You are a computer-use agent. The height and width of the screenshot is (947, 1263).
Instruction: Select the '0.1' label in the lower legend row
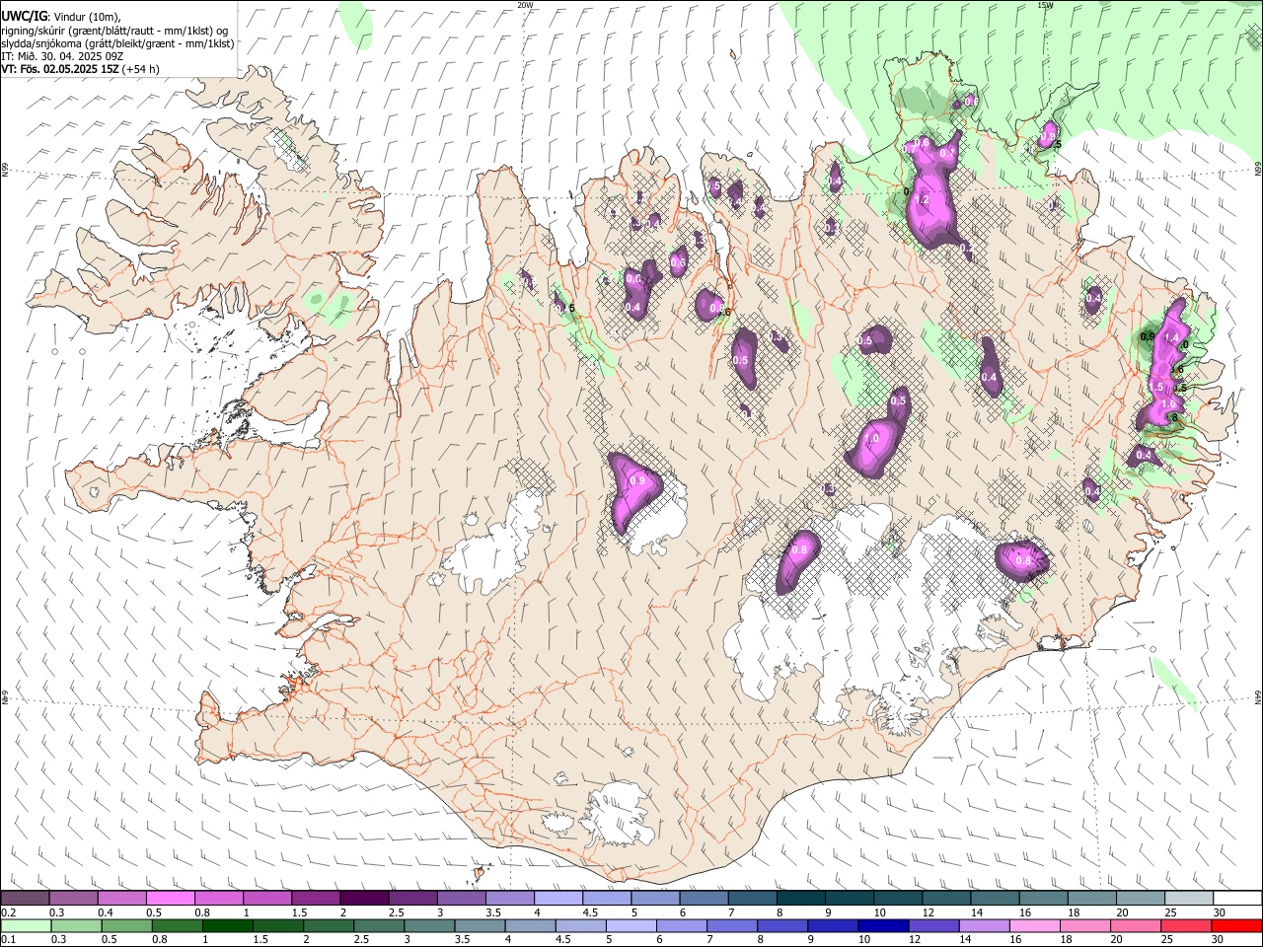click(x=8, y=940)
